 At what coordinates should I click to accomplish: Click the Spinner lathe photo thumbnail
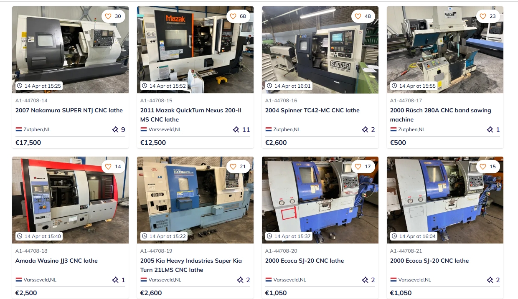[x=320, y=50]
